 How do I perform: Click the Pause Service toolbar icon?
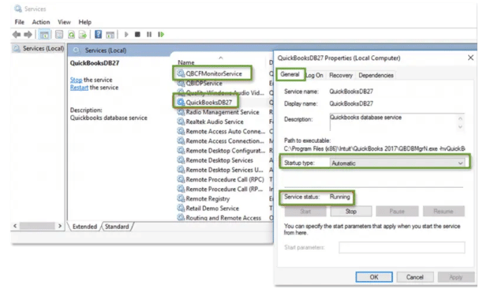pyautogui.click(x=149, y=35)
